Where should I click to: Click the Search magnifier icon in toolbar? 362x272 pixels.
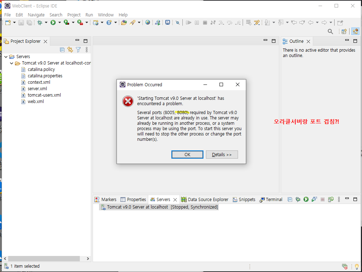coord(330,31)
